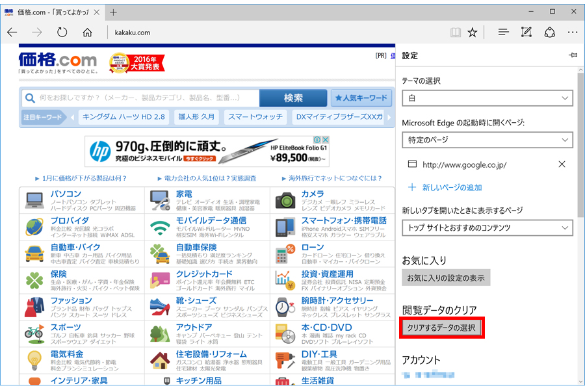Open reading view book icon
Screen dimensions: 585x390
click(456, 32)
